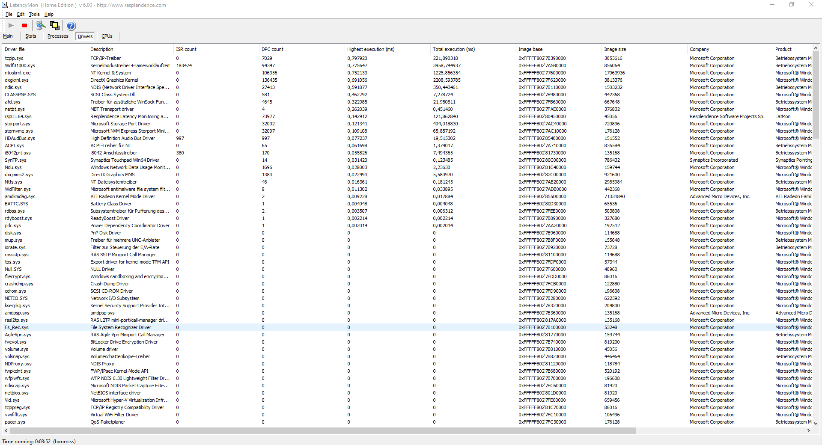Open the File menu
The width and height of the screenshot is (822, 445).
pyautogui.click(x=9, y=14)
